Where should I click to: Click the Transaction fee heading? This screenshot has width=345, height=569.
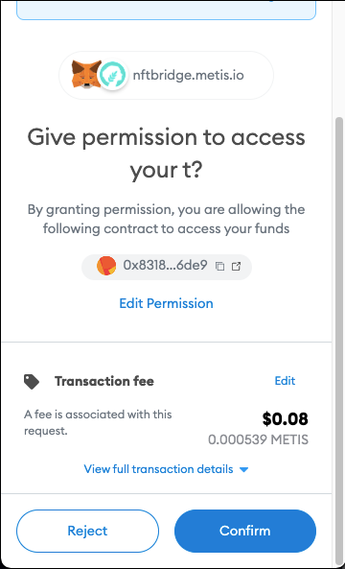[x=104, y=381]
